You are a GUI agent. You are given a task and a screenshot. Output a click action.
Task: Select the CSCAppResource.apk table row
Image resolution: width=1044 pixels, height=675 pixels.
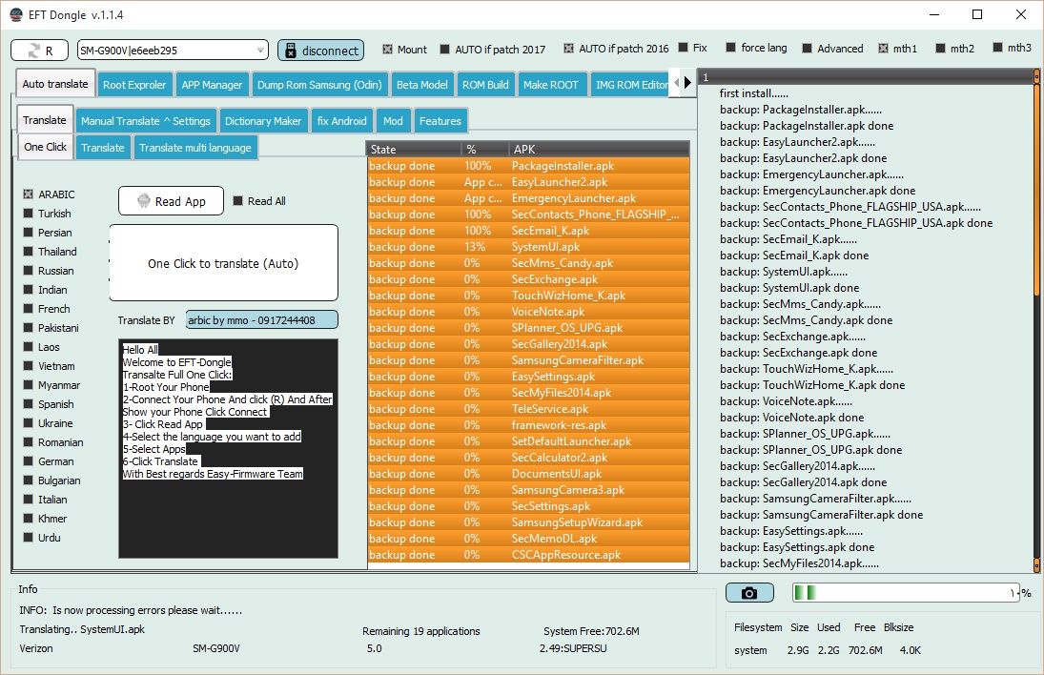coord(528,555)
